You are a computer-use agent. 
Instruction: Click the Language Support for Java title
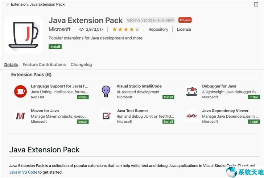tap(59, 86)
